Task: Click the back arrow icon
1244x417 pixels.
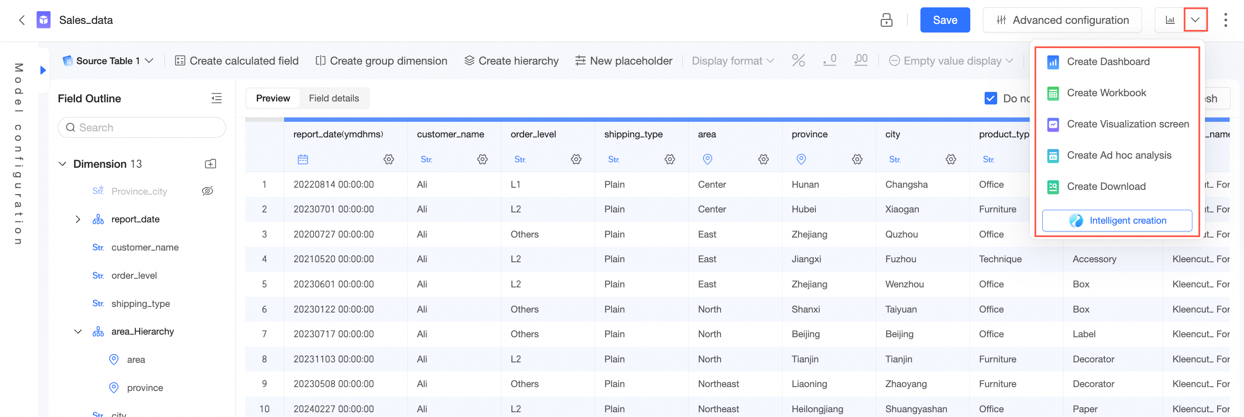Action: click(x=22, y=20)
